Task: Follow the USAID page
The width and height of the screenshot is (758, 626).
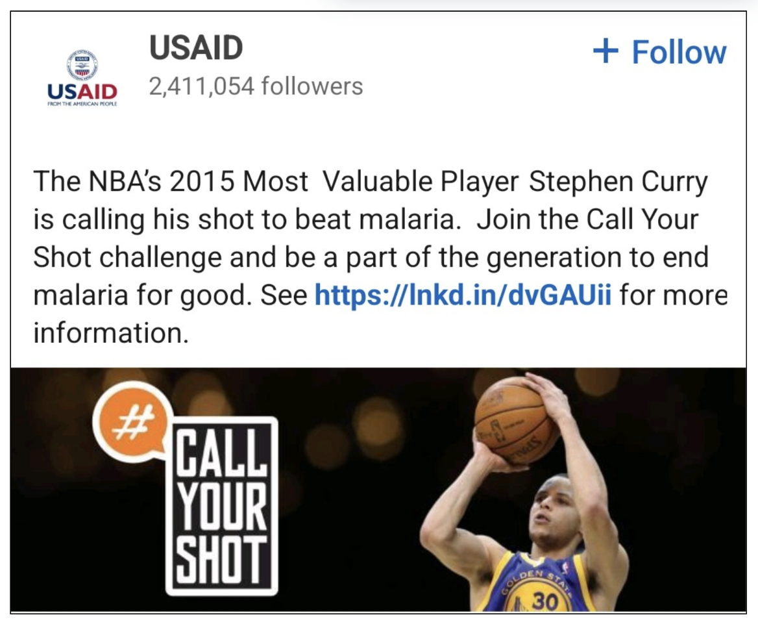Action: (660, 52)
